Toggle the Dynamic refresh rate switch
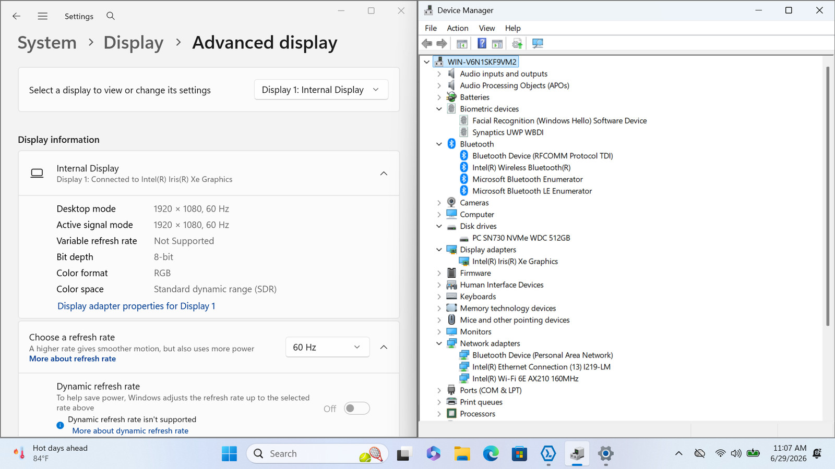 click(x=357, y=409)
